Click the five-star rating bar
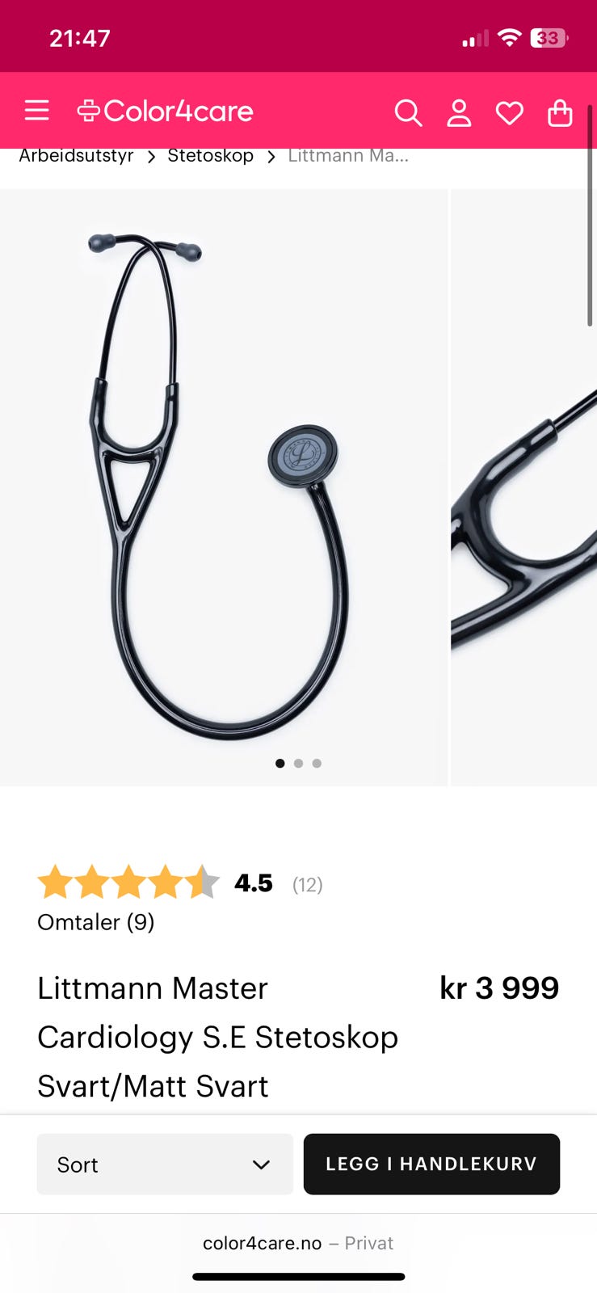The height and width of the screenshot is (1293, 597). click(x=128, y=882)
